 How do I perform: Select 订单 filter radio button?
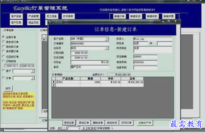[3, 78]
